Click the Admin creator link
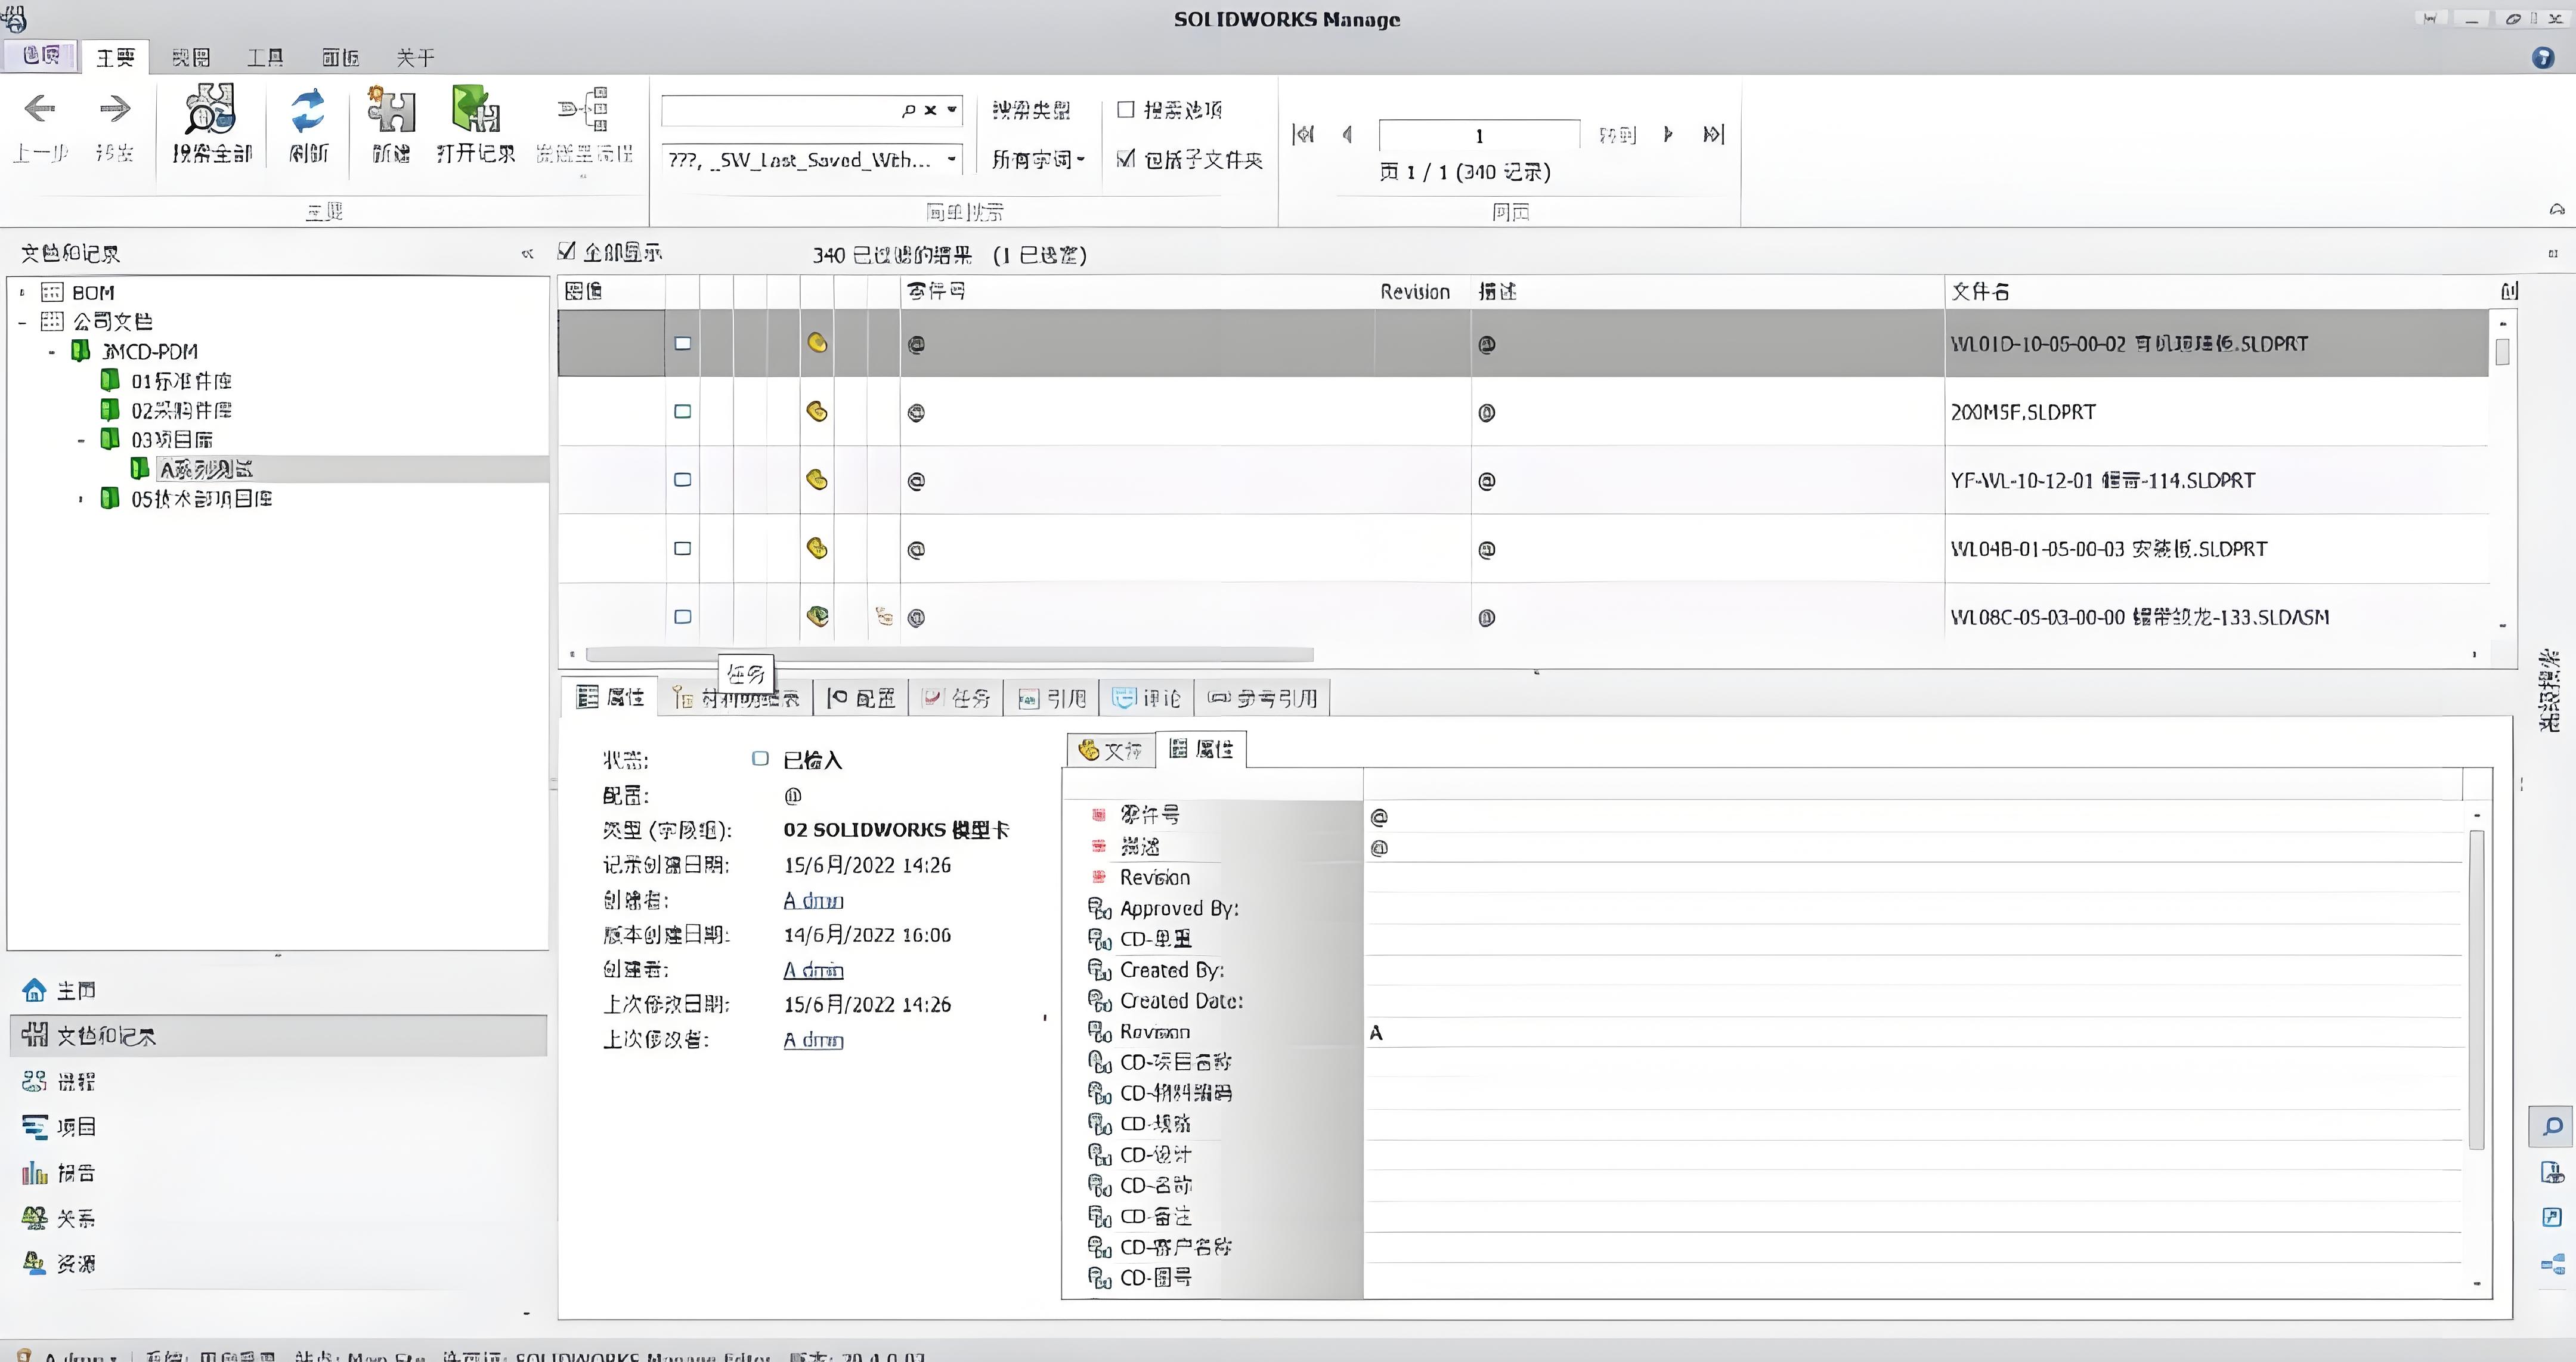Screen dimensions: 2576x1362 [x=813, y=900]
